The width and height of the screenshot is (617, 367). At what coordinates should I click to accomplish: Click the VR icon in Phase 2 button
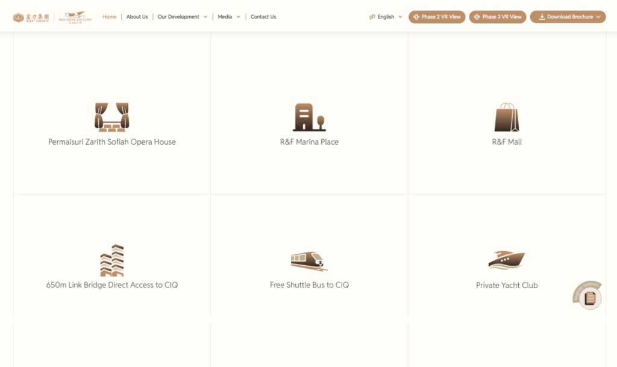click(416, 17)
